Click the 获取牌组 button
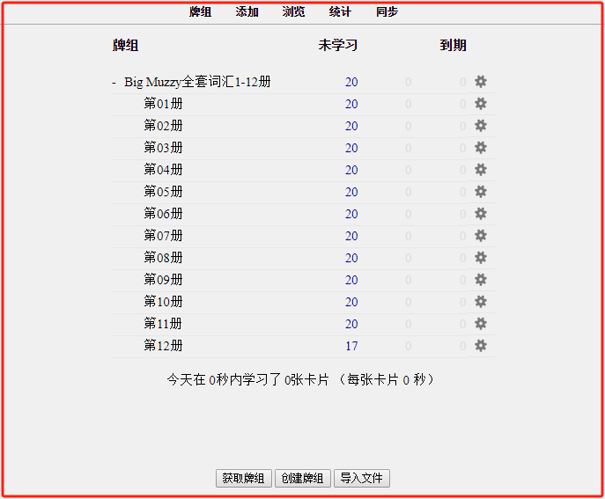Viewport: 605px width, 499px height. (243, 478)
